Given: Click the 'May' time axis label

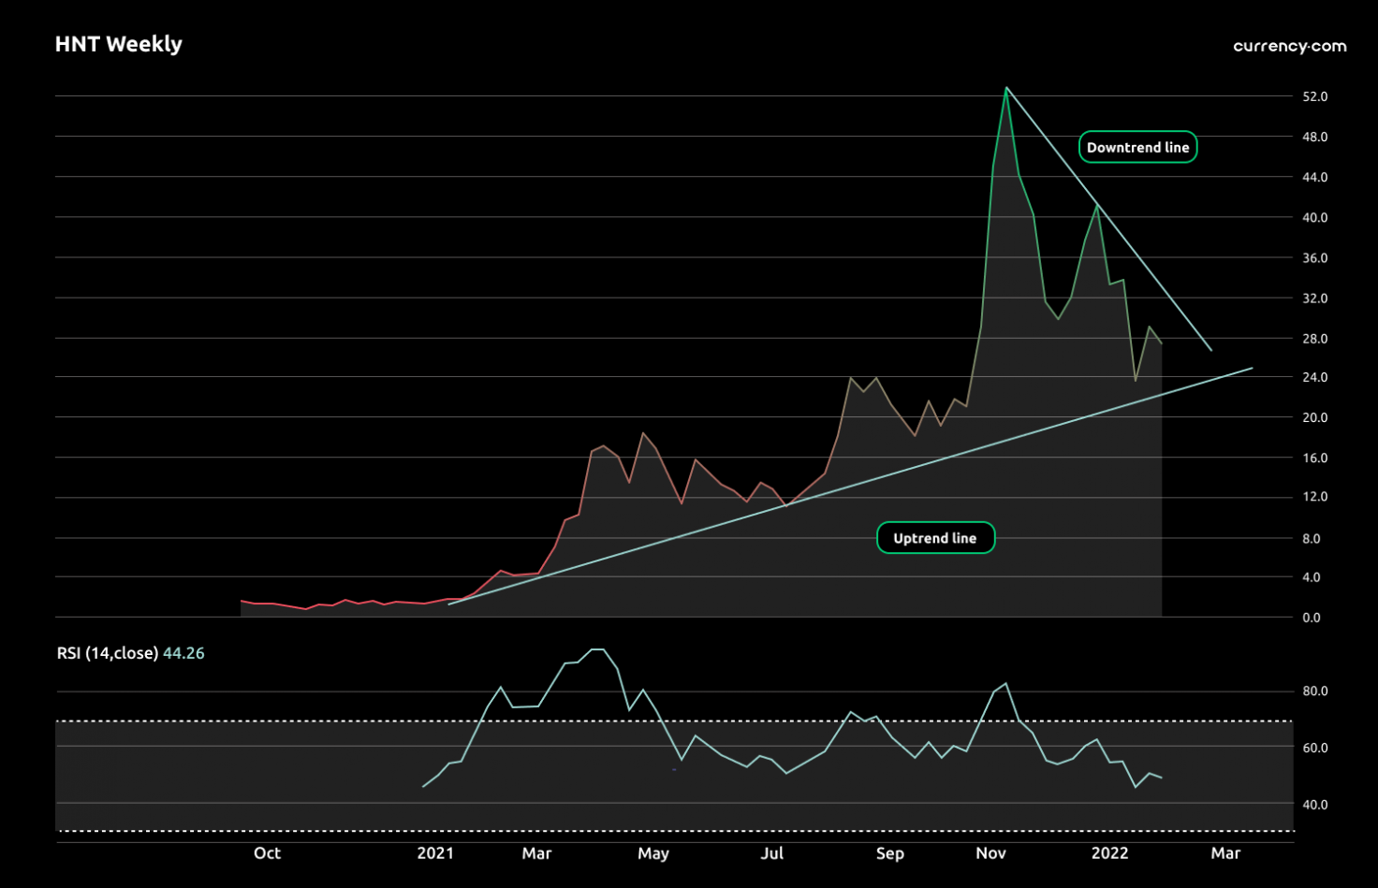Looking at the screenshot, I should click(653, 853).
